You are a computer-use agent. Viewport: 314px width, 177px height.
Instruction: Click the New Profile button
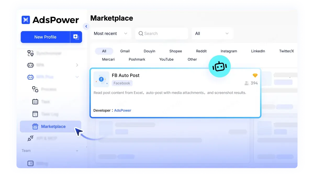(x=45, y=37)
